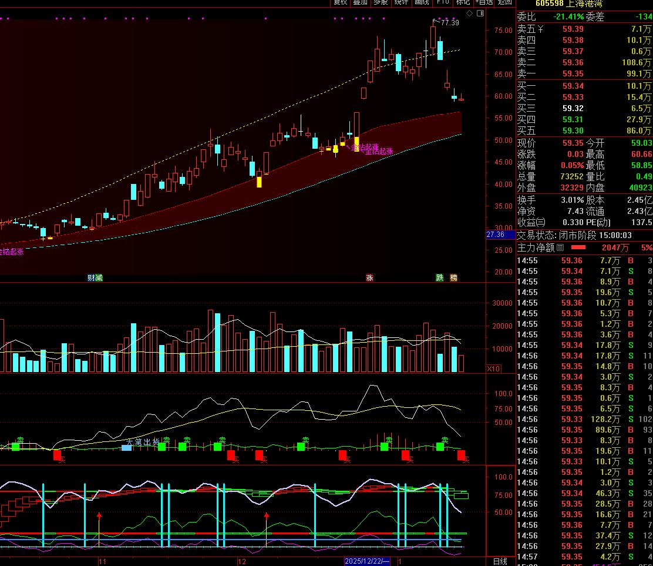This screenshot has width=653, height=566.
Task: Click the 委比 value -21.41%
Action: 568,16
